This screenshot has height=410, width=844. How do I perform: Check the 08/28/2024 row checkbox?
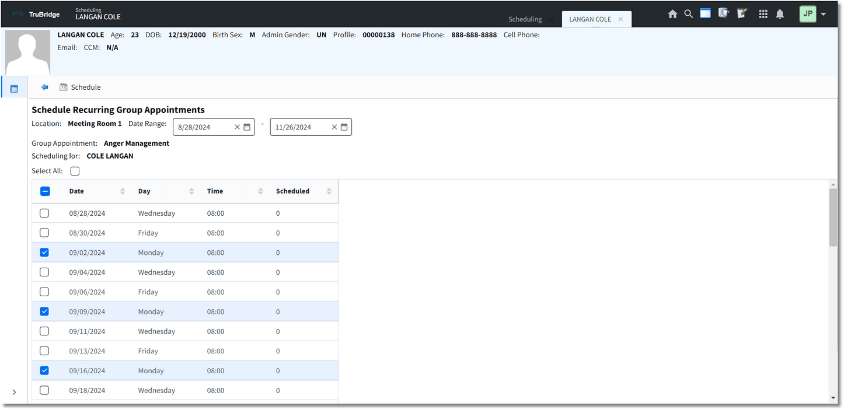tap(44, 213)
